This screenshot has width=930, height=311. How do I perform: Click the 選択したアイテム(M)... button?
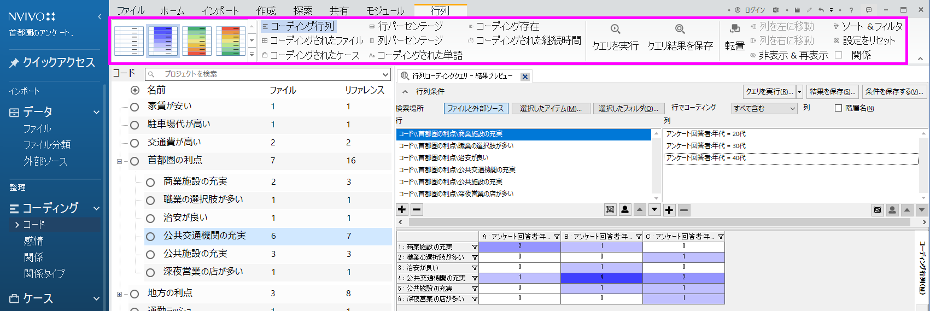click(x=551, y=109)
